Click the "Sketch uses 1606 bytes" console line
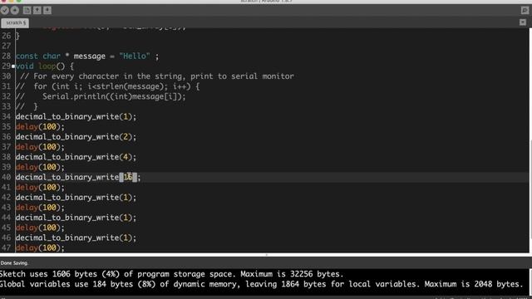Viewport: 532px width, 299px height. (172, 274)
